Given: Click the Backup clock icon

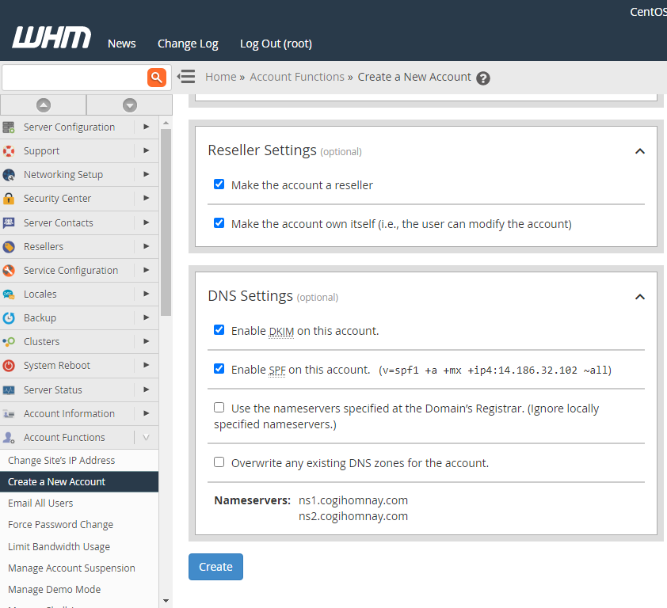Looking at the screenshot, I should (x=9, y=318).
